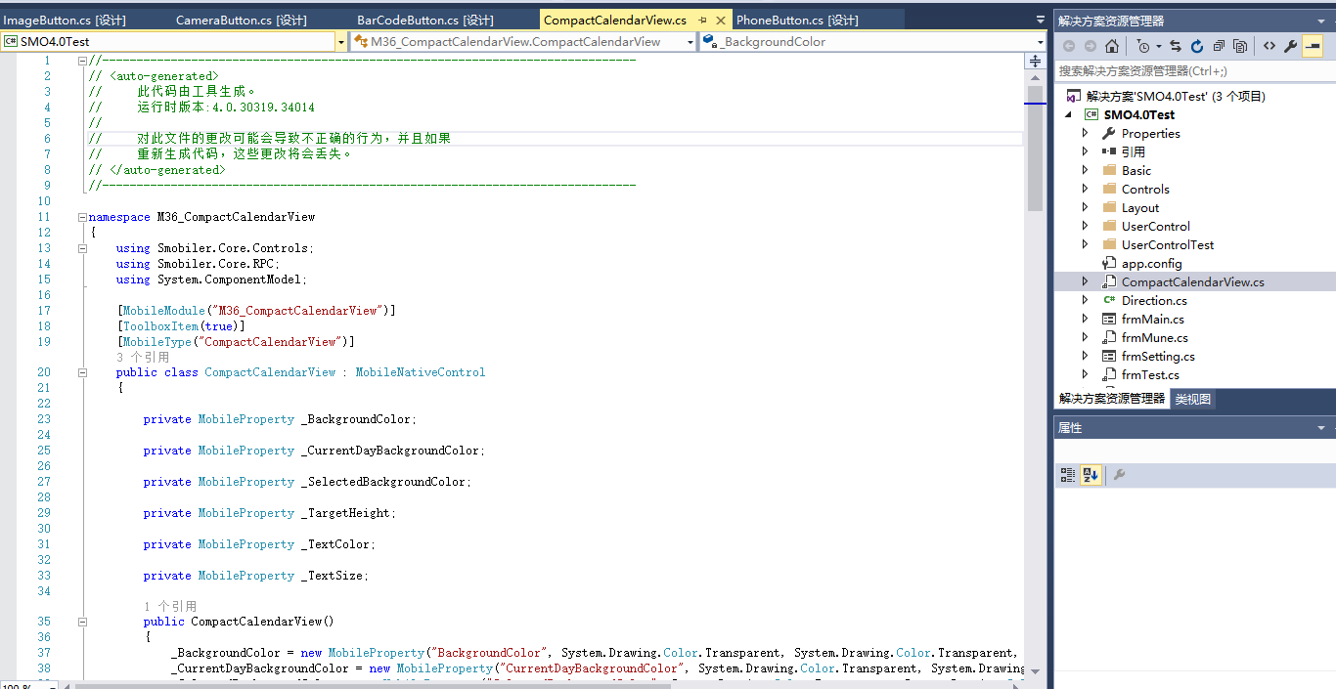Click the Forward arrow in Solution Explorer toolbar
This screenshot has height=689, width=1336.
1091,46
